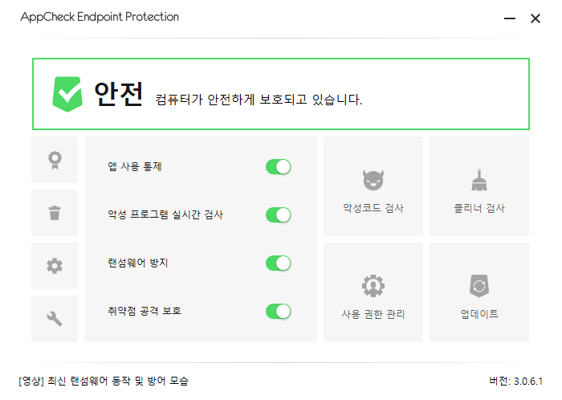Toggle the 앱 사용 통제 switch
Screen dimensions: 562x400
[279, 167]
